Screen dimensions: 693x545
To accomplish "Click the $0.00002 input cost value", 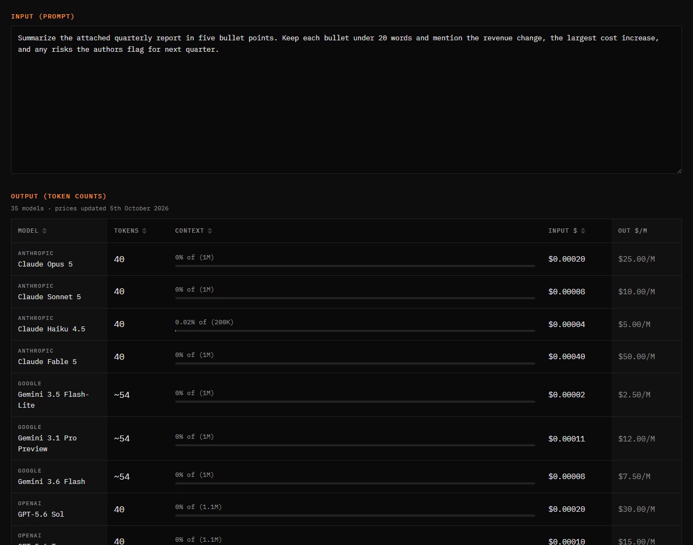I will click(566, 395).
